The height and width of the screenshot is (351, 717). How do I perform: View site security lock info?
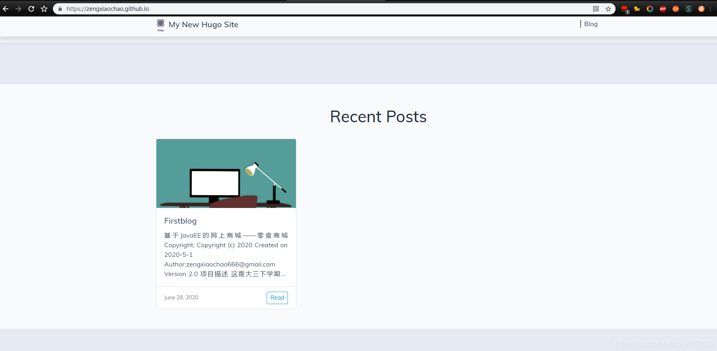pyautogui.click(x=60, y=9)
